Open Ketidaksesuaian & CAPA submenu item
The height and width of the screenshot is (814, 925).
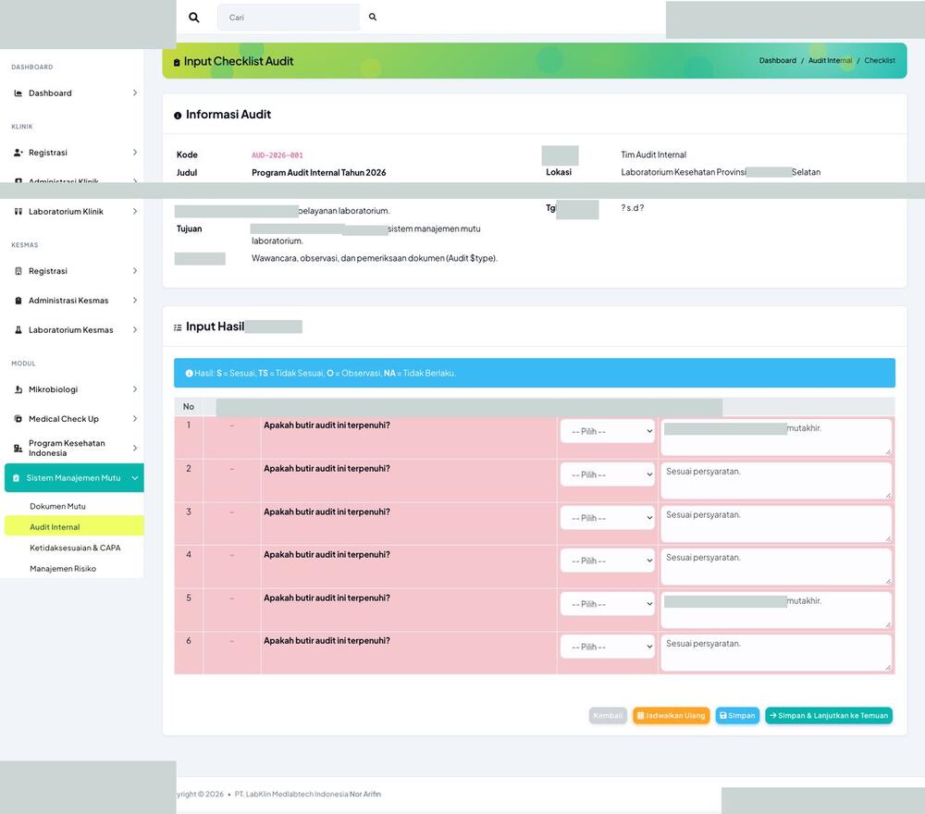pos(75,548)
